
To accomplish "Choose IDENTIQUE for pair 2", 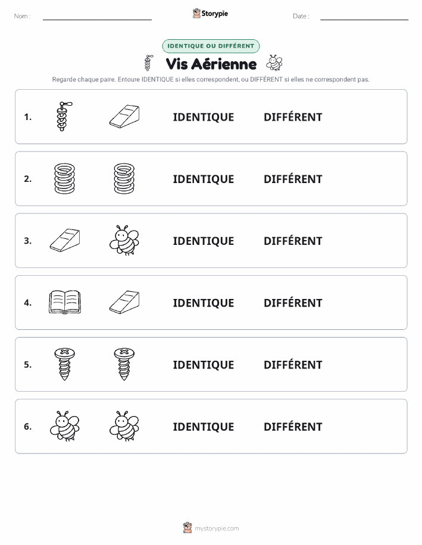I will tap(204, 179).
